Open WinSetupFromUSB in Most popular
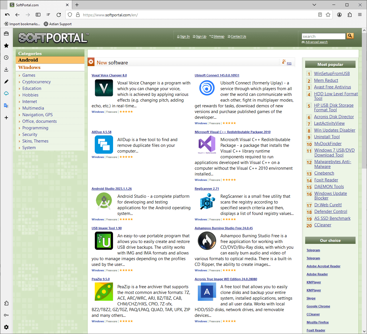This screenshot has width=367, height=334. click(x=332, y=74)
